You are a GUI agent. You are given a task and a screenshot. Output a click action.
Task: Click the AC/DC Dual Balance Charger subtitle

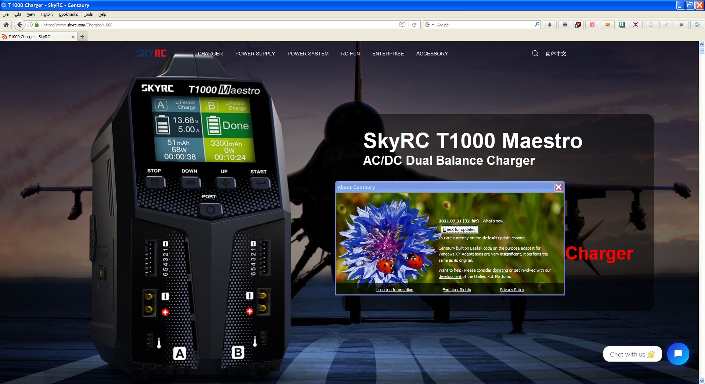tap(449, 160)
